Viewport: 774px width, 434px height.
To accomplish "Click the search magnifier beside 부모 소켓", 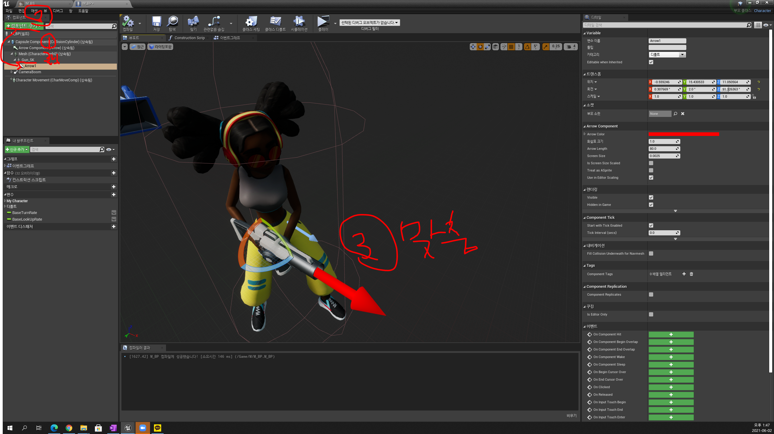I will [x=675, y=114].
